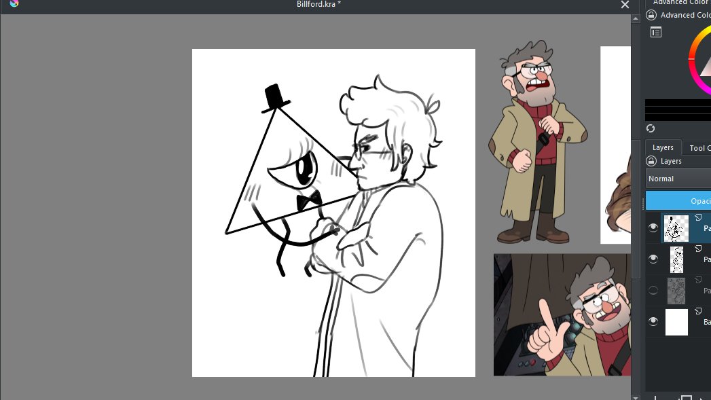Click the triangle character's top hat on canvas

tap(275, 98)
